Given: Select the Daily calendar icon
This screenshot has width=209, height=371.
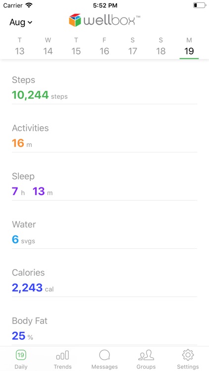Looking at the screenshot, I should [x=21, y=355].
